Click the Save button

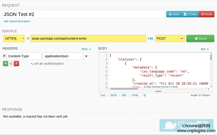[x=174, y=14]
